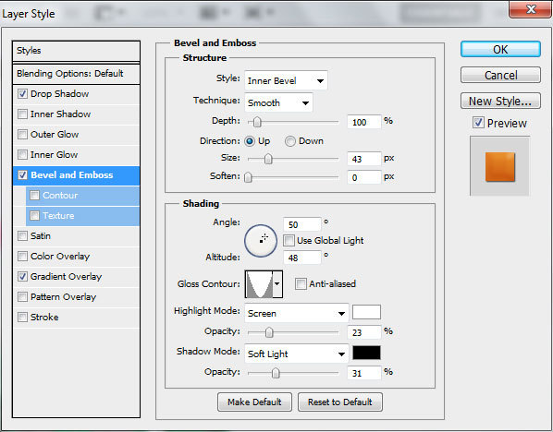Viewport: 553px width, 432px height.
Task: Click the Size value input field
Action: tap(364, 159)
